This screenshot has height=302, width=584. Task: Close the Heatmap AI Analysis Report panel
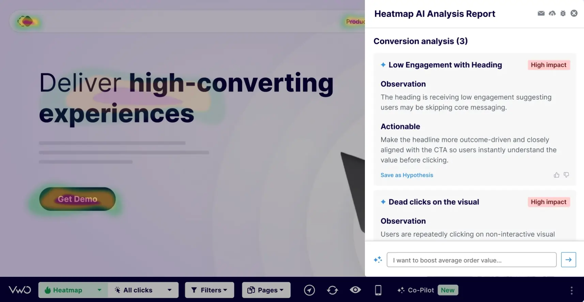574,13
